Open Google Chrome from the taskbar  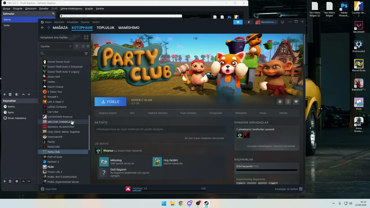point(181,203)
